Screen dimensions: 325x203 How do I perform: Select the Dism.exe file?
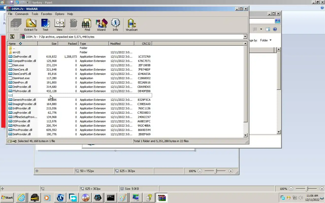tap(80, 65)
